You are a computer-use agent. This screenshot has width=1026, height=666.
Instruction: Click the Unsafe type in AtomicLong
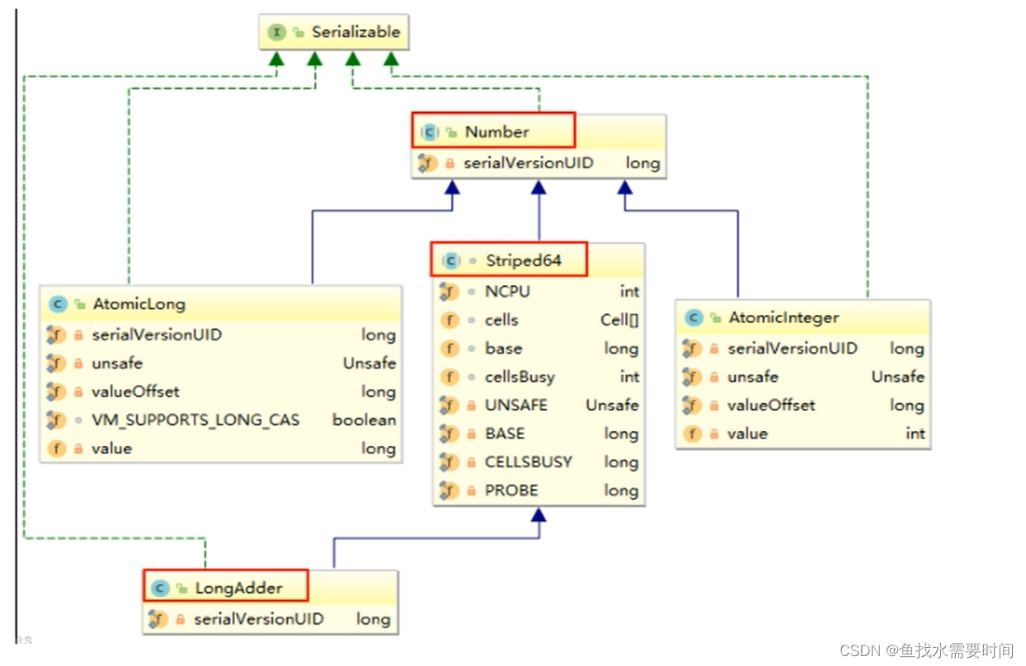[x=369, y=363]
